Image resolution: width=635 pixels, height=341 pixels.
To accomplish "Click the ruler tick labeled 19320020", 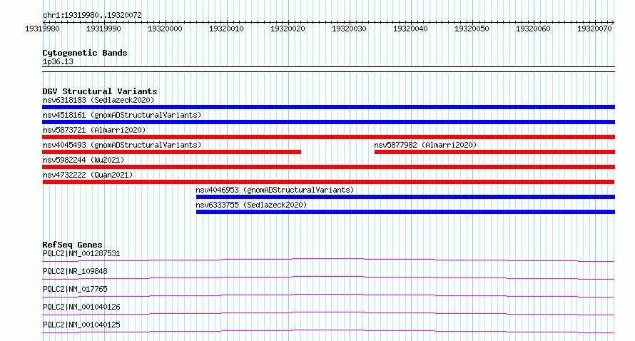I will pyautogui.click(x=288, y=29).
